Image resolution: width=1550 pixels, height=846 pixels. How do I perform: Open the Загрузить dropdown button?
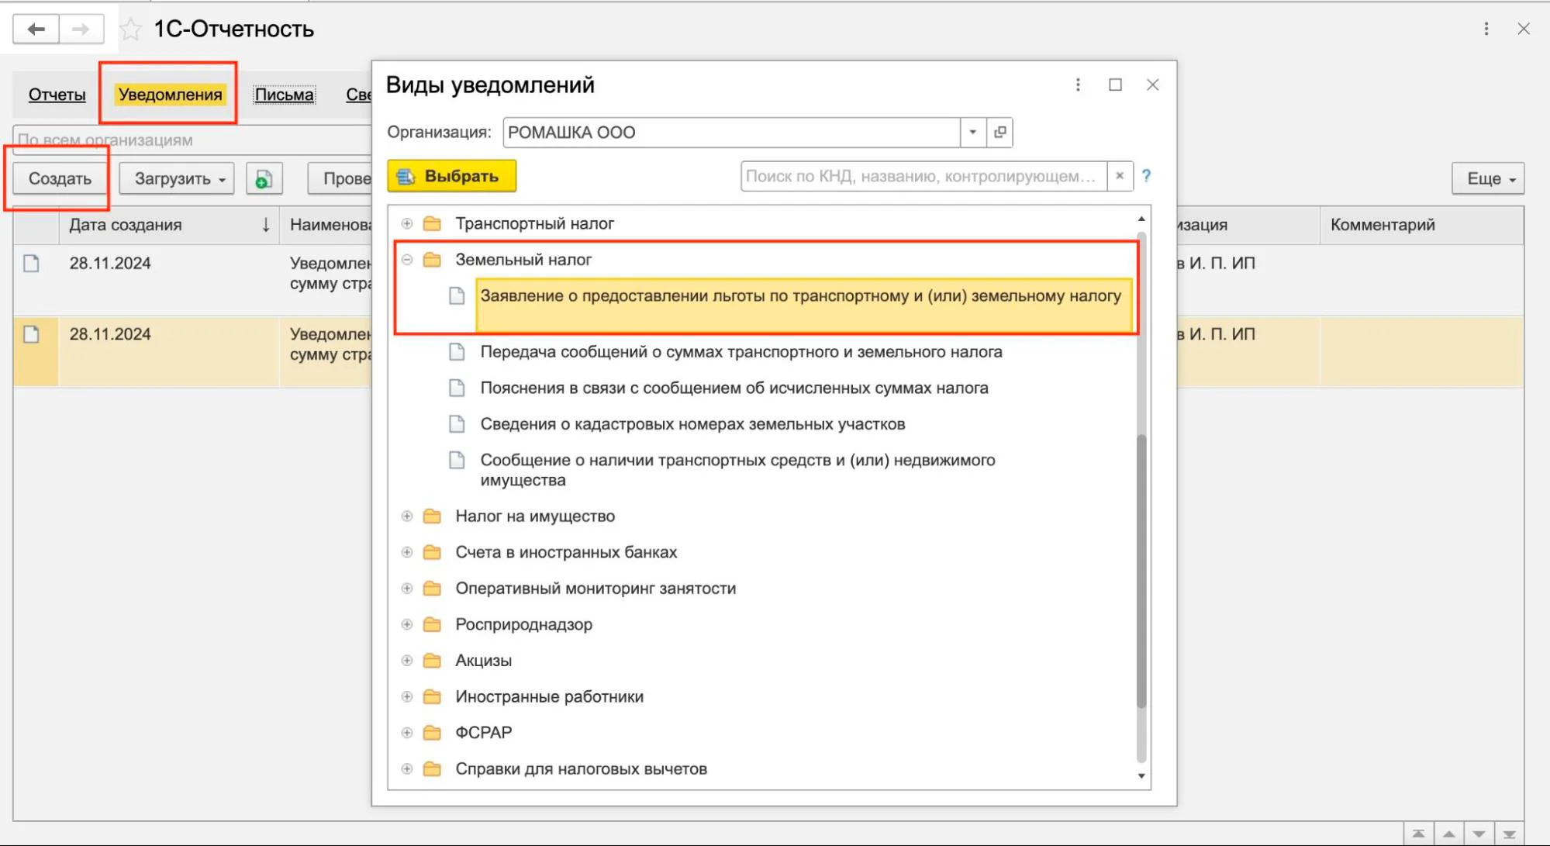[x=177, y=179]
